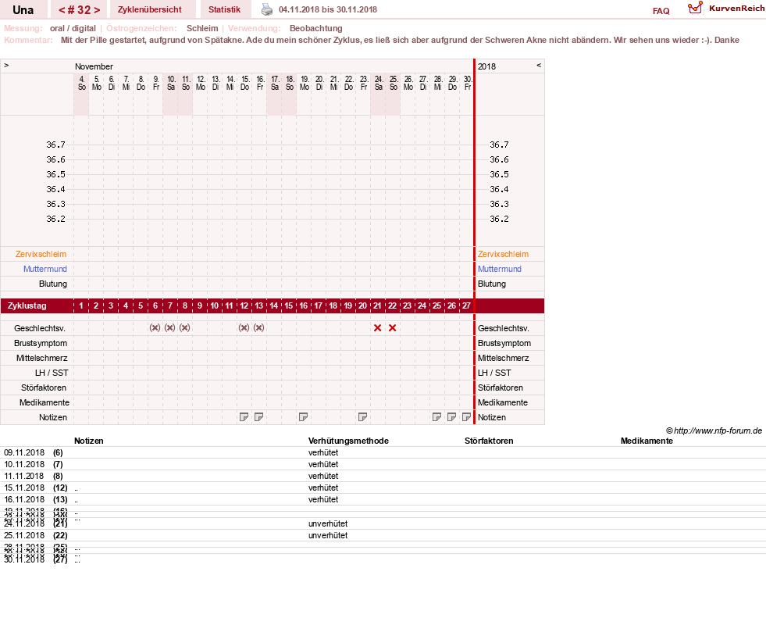Click the date range 04.11.2018 bis 30.11.2018

[328, 9]
